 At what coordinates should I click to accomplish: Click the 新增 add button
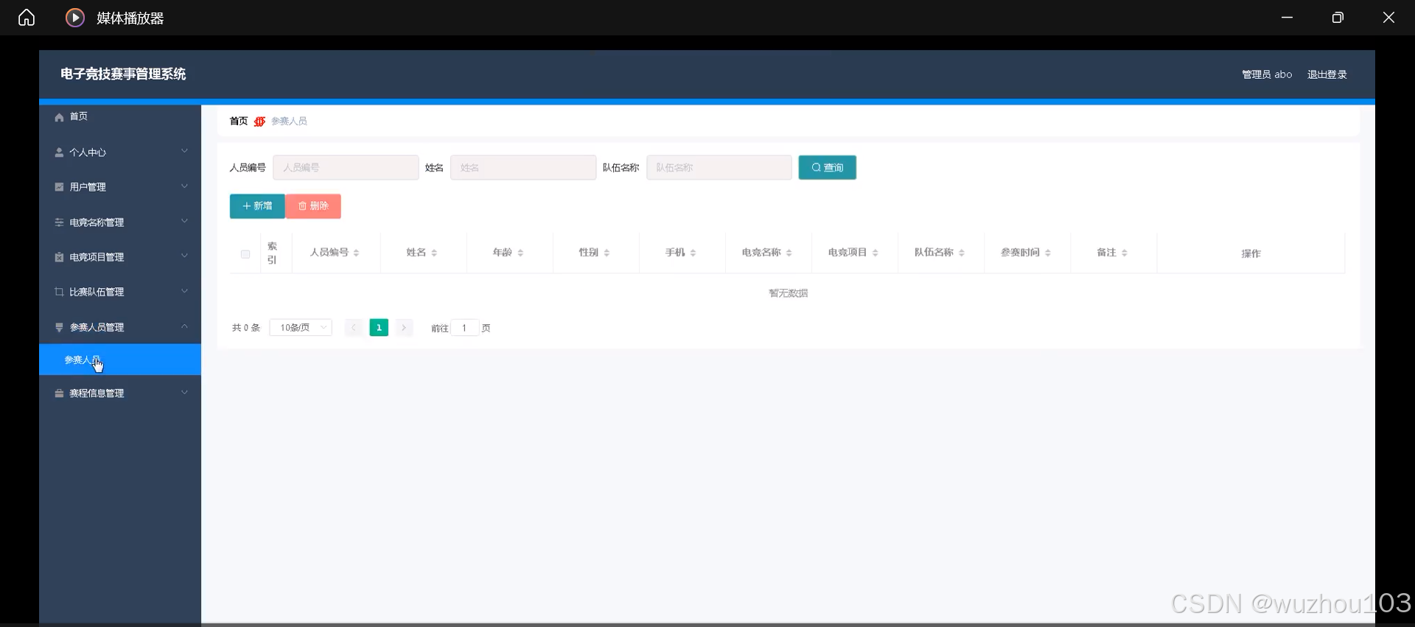[x=257, y=206]
